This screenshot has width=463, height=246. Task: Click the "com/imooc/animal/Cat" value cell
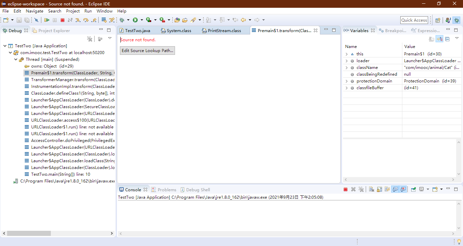pos(431,68)
